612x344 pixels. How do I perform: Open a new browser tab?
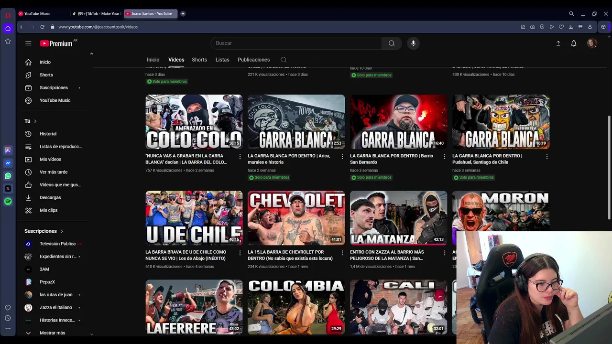pos(183,14)
